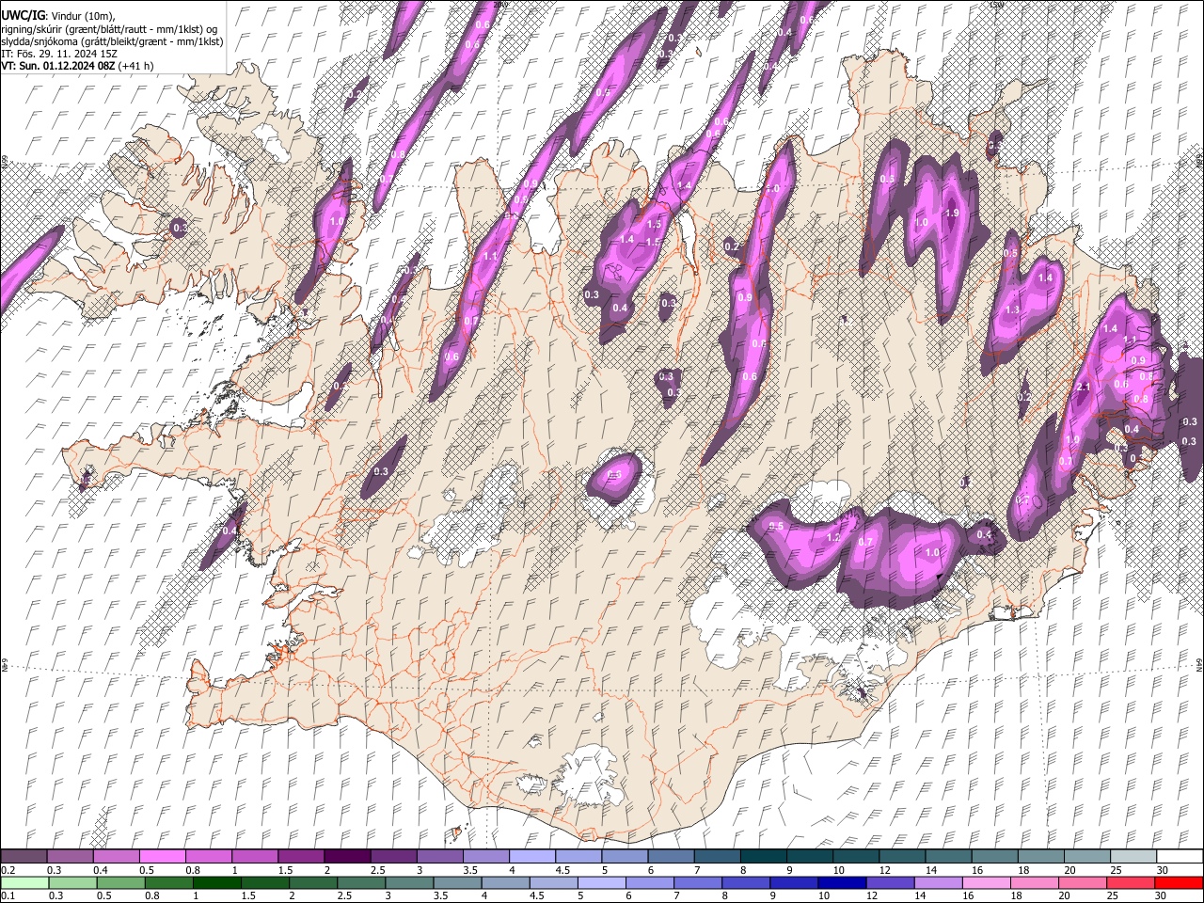This screenshot has width=1204, height=903.
Task: Select the pale grey swatch between 25 and 30
Action: 1133,856
